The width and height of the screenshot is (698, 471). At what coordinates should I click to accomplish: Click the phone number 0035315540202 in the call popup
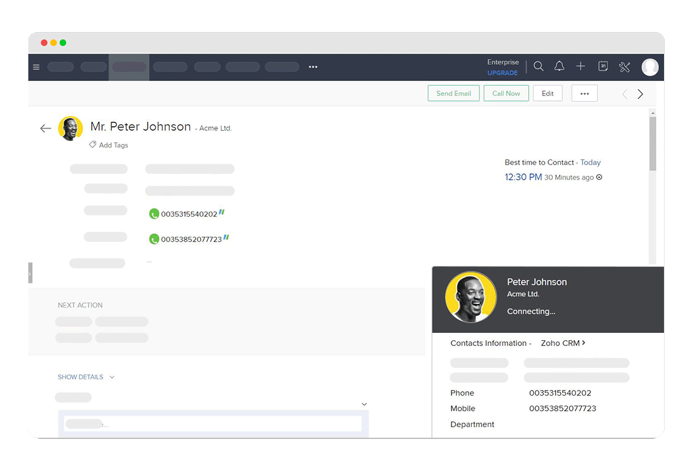(560, 392)
